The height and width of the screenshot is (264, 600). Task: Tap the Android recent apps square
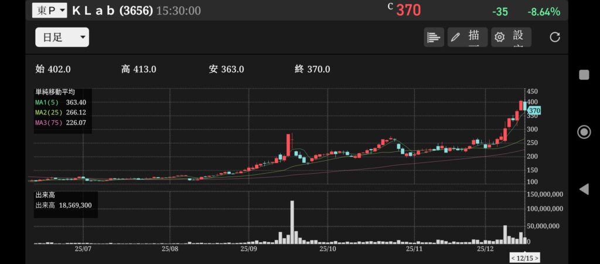click(x=584, y=75)
